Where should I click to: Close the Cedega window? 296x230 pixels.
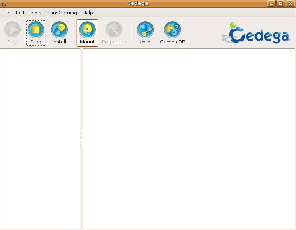290,4
